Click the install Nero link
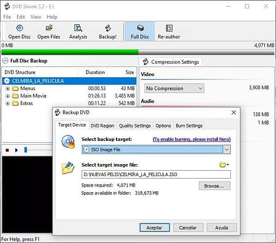The height and width of the screenshot is (243, 276). [x=192, y=139]
